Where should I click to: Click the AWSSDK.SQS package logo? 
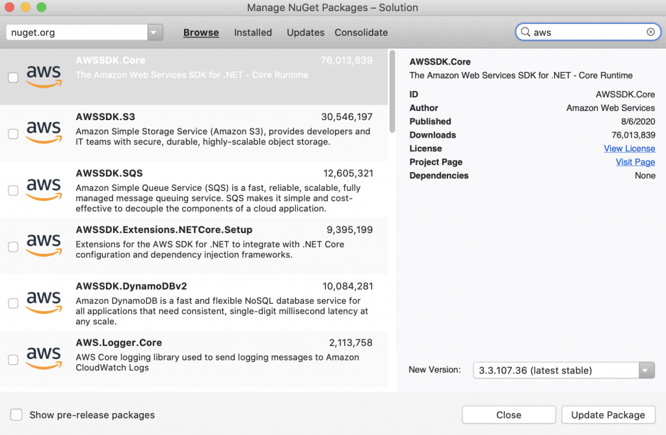[43, 188]
